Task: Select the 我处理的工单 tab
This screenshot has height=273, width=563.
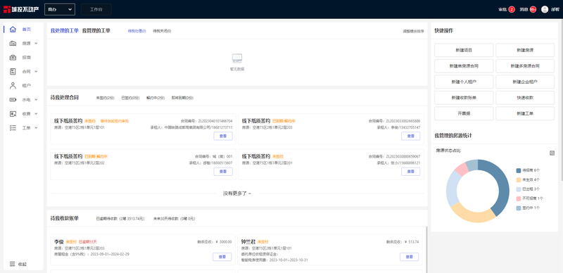Action: [x=64, y=31]
